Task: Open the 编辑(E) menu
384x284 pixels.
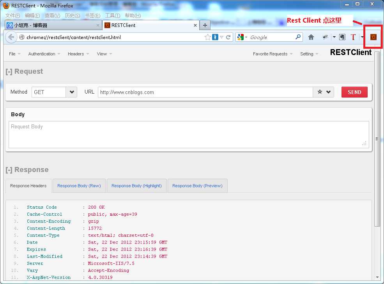Action: coord(32,16)
